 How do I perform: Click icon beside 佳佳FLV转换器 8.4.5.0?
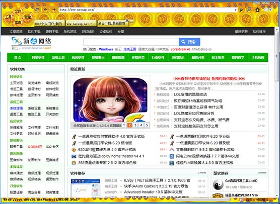point(172,163)
